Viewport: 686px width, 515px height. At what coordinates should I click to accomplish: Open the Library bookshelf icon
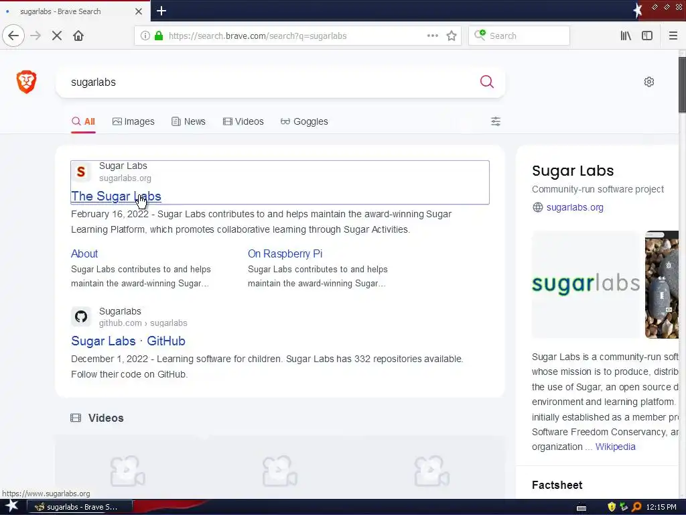tap(626, 36)
